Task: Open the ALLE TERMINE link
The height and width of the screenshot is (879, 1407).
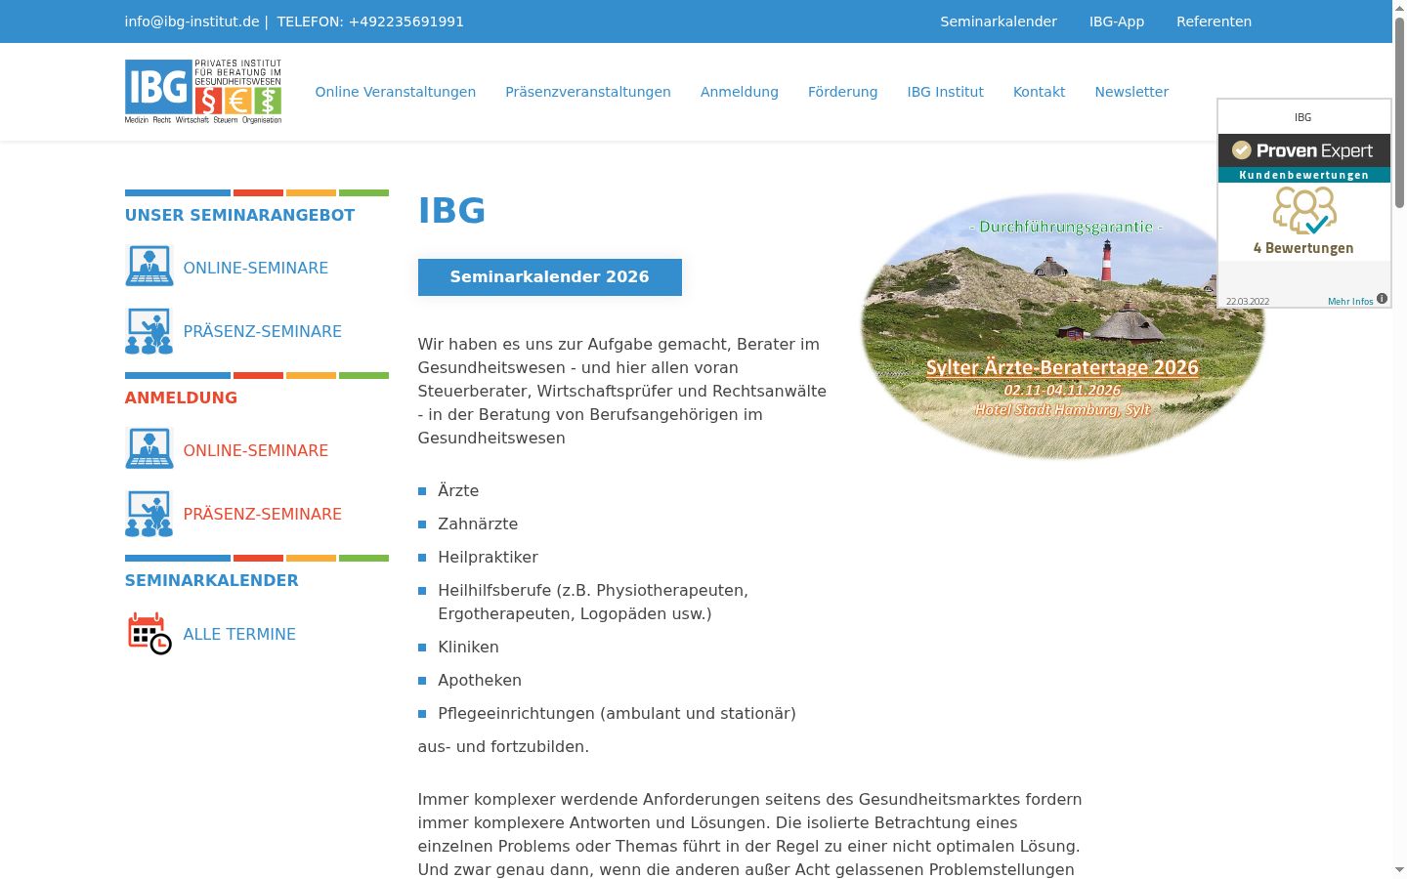Action: pyautogui.click(x=239, y=634)
